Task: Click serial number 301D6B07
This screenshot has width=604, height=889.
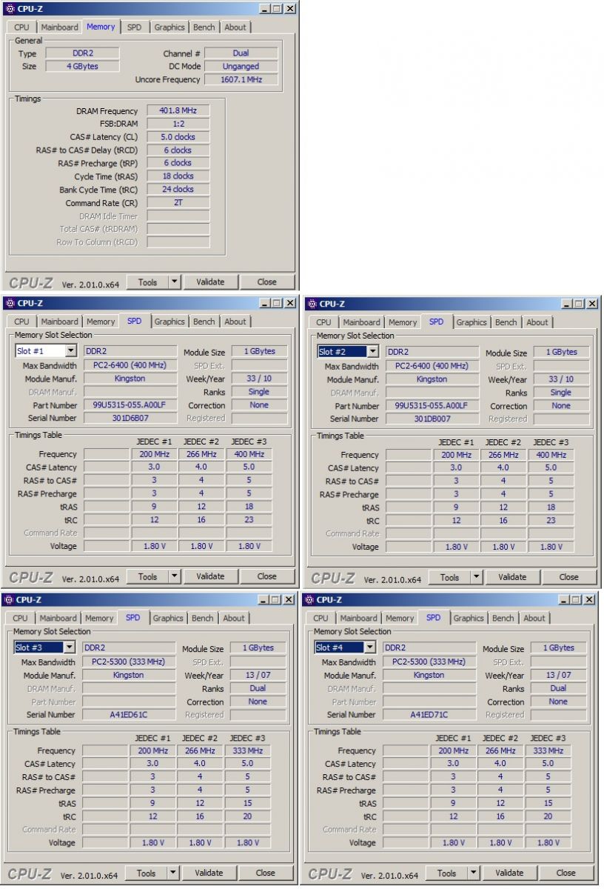Action: tap(130, 418)
